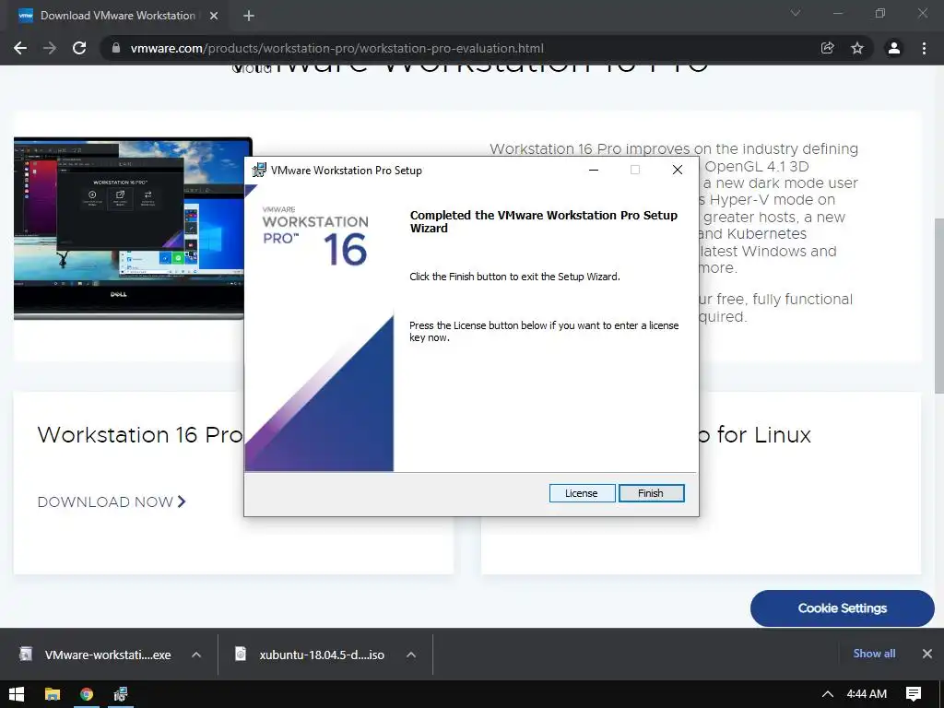
Task: Click the exe file icon in downloads bar
Action: [x=26, y=654]
